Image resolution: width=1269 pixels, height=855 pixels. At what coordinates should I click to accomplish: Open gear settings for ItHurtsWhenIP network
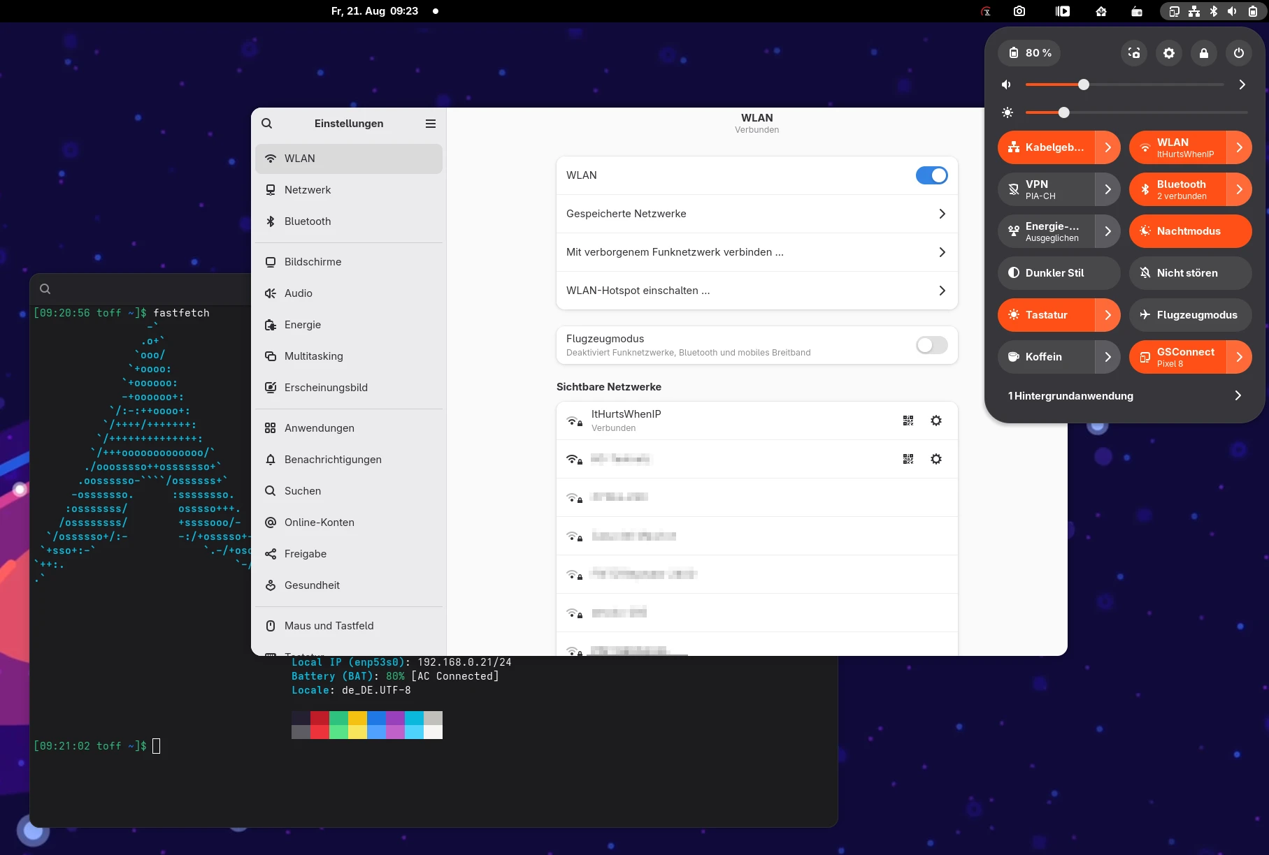[936, 421]
